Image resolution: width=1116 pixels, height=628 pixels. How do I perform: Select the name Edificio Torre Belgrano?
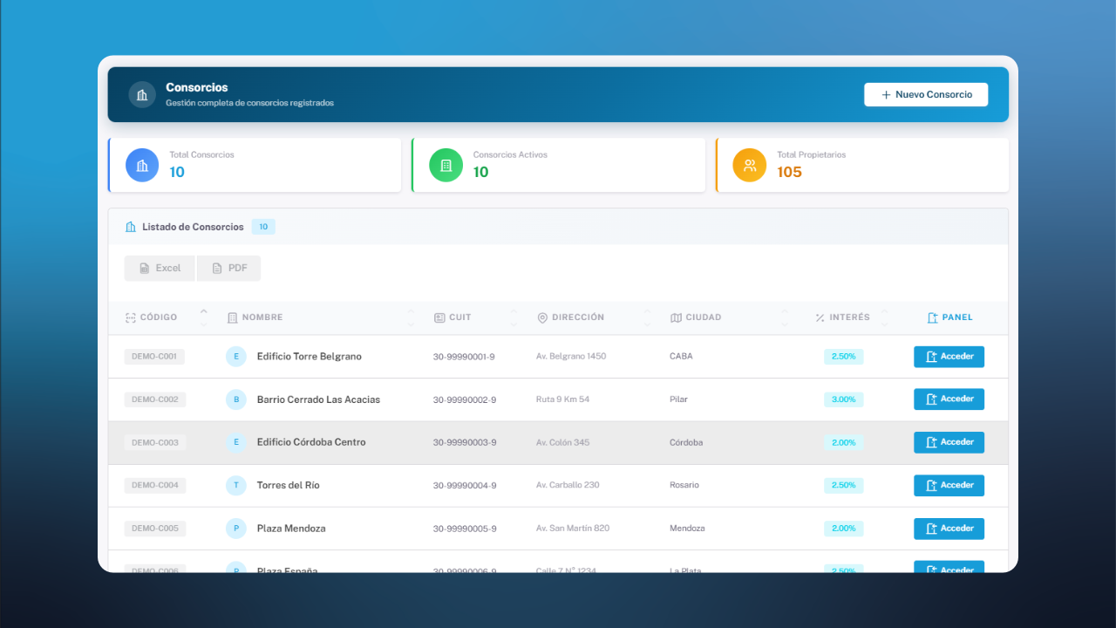point(310,357)
